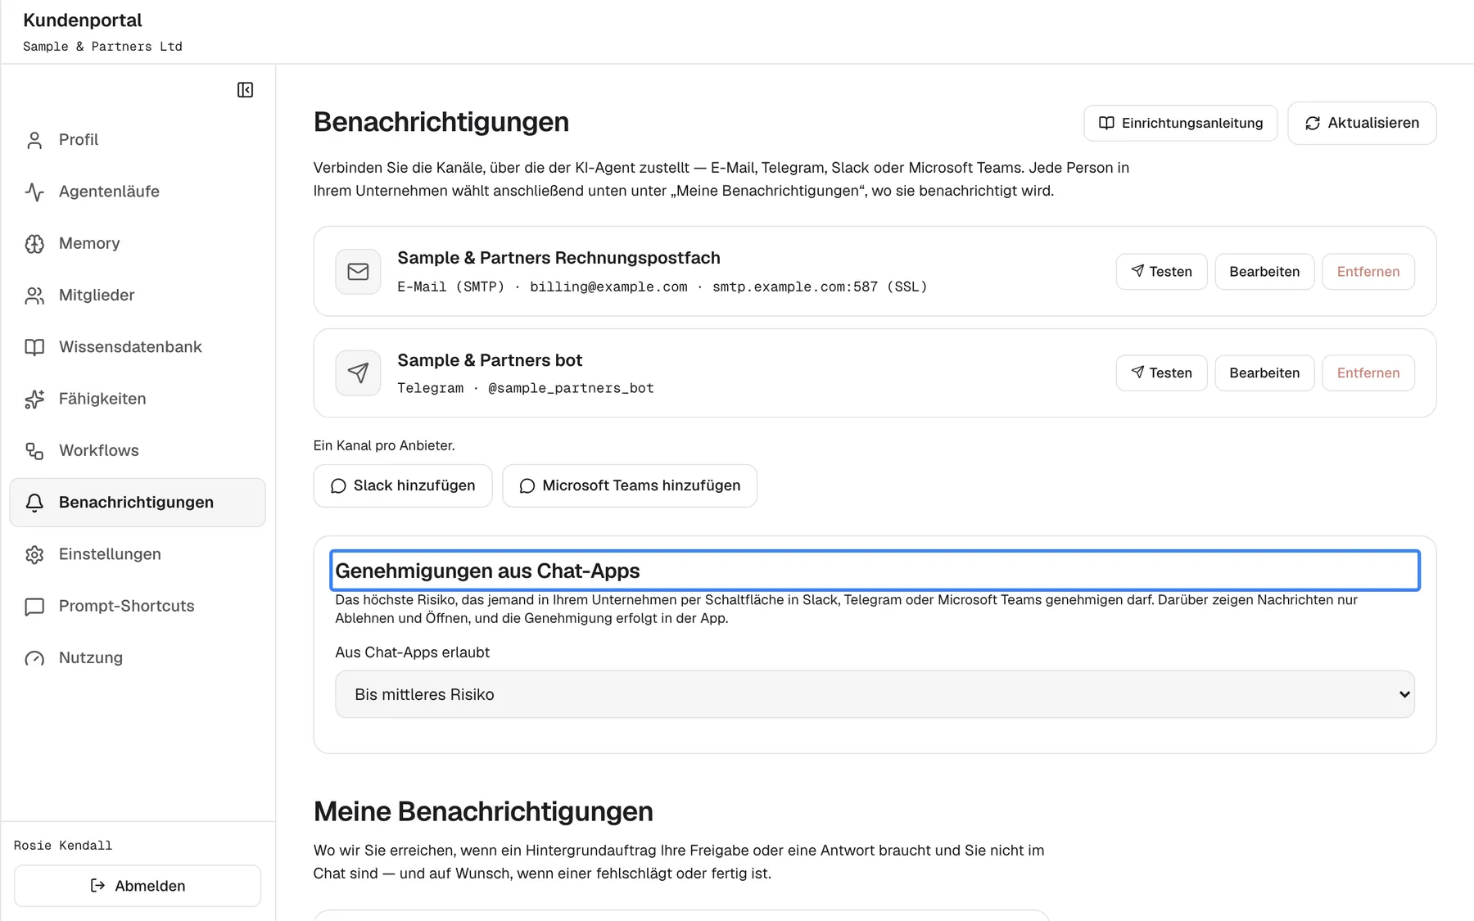Open Memory section

point(138,243)
